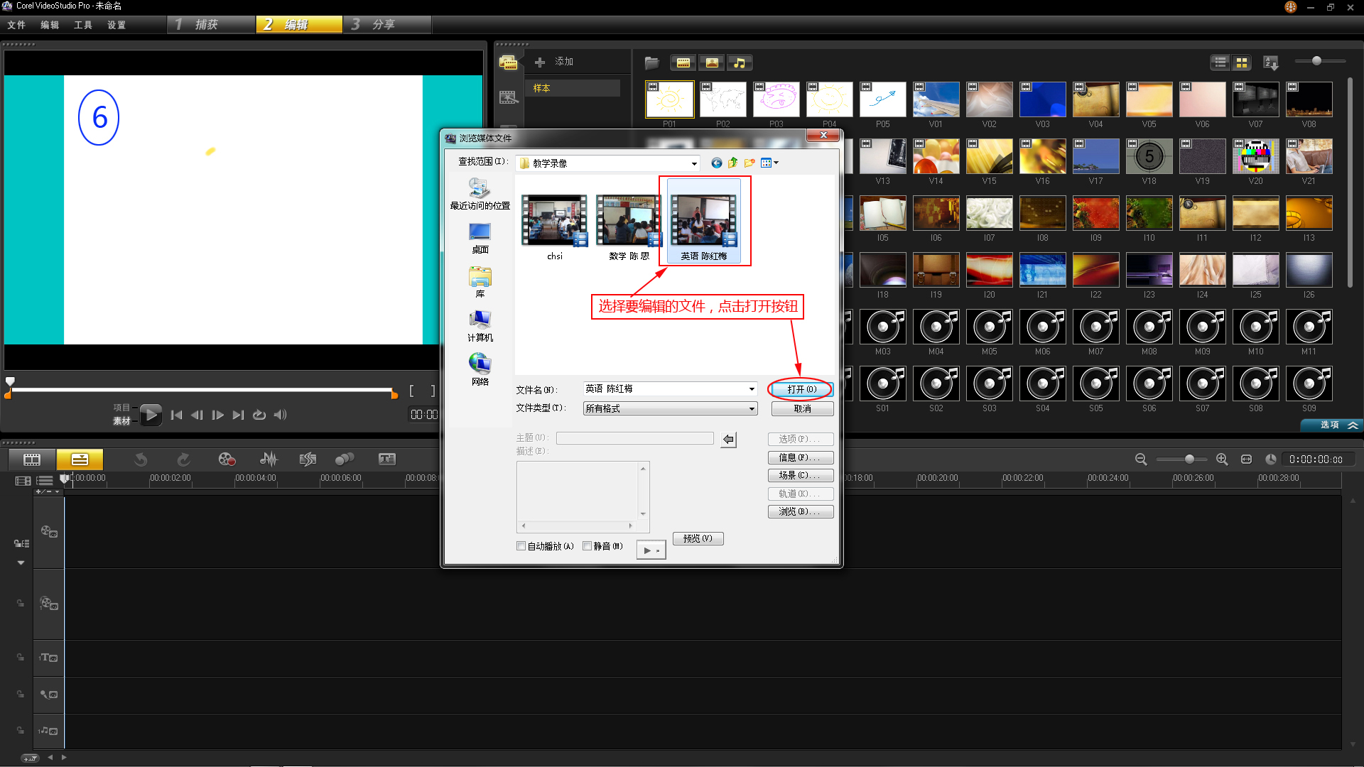Open the 文件类型 format dropdown
This screenshot has height=767, width=1364.
coord(751,408)
